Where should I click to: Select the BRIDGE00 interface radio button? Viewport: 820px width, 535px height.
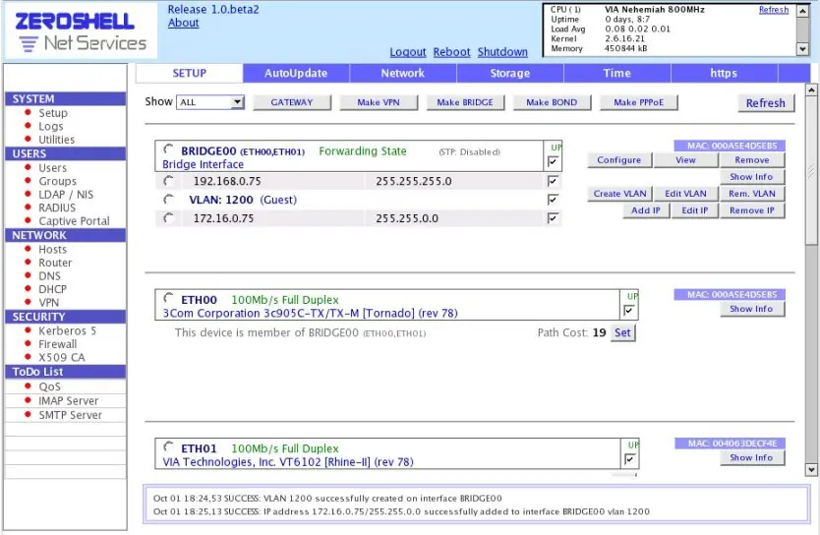(x=168, y=149)
